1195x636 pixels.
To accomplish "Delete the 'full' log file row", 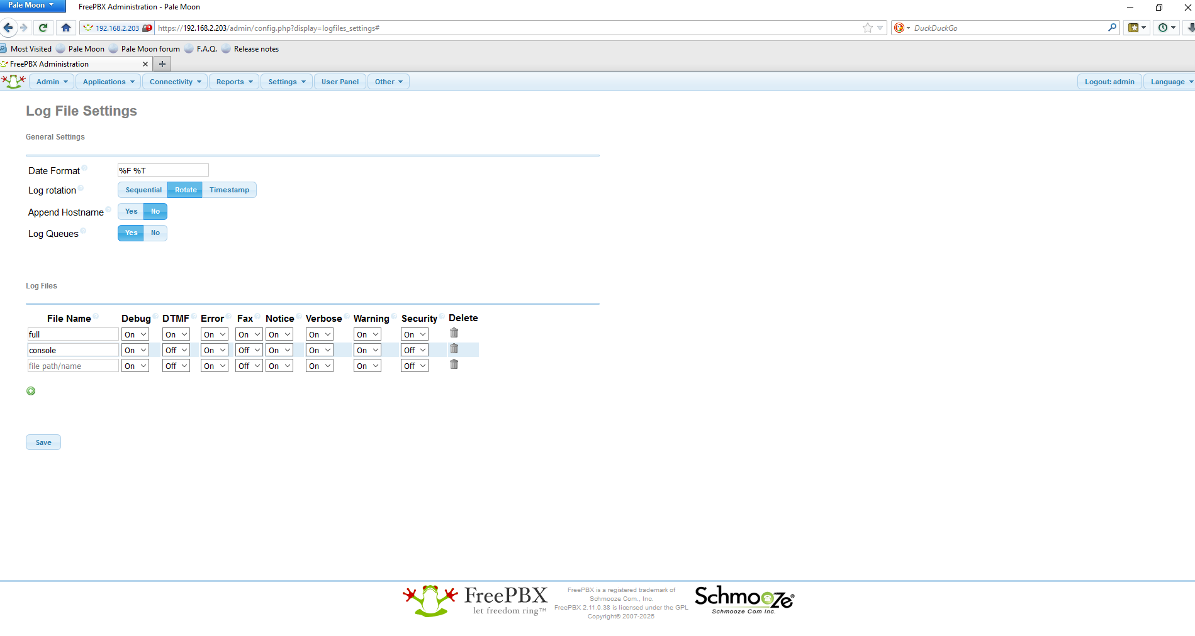I will click(x=454, y=333).
